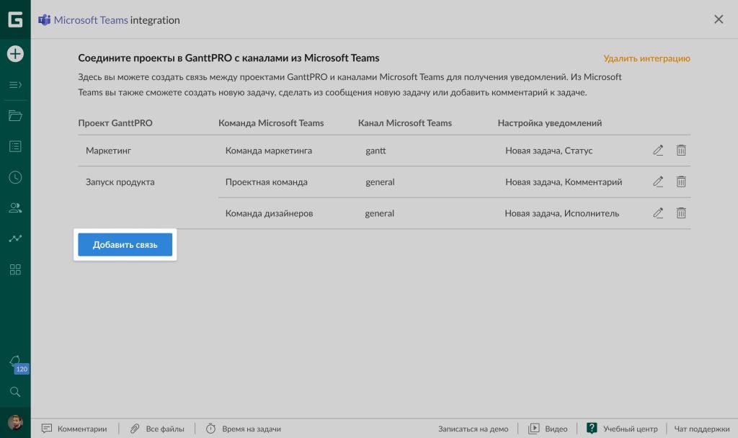Select the reports chart icon
The image size is (738, 438).
[15, 238]
